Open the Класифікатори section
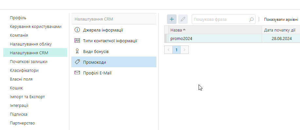300x130 pixels. coord(24,70)
